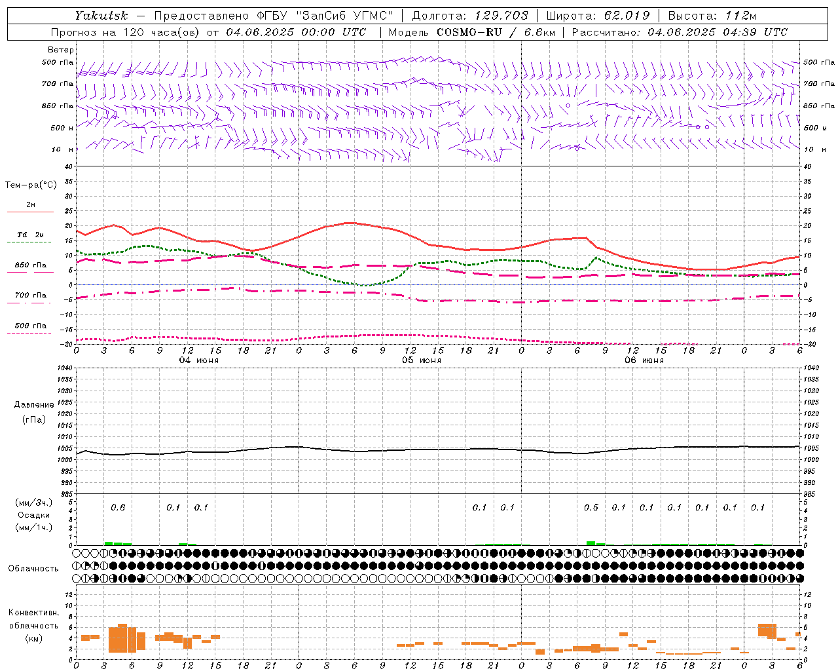Click the Осадки panel label
The height and width of the screenshot is (671, 838).
coord(34,515)
